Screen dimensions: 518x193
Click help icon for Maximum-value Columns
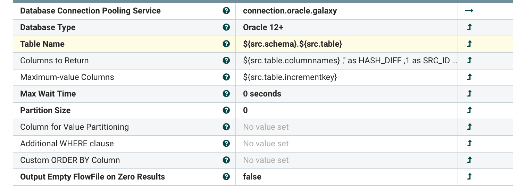click(x=226, y=77)
